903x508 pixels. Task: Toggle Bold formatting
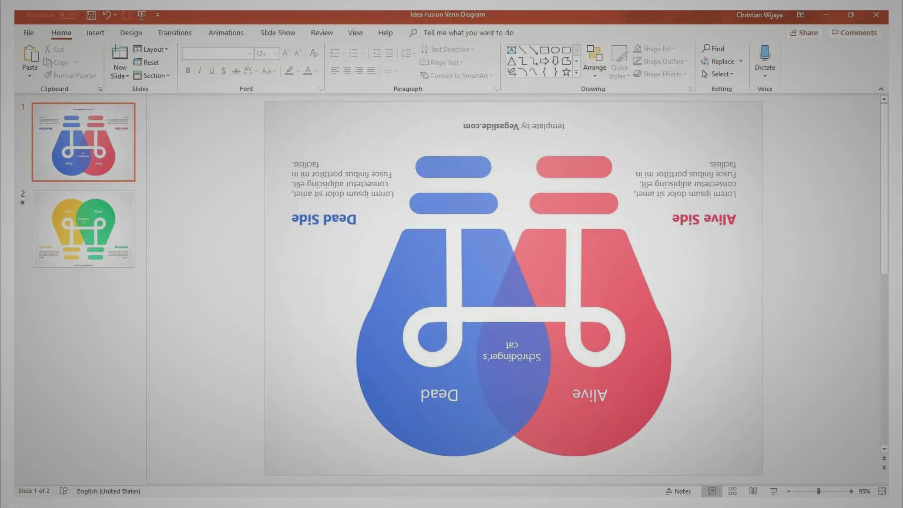pos(188,71)
